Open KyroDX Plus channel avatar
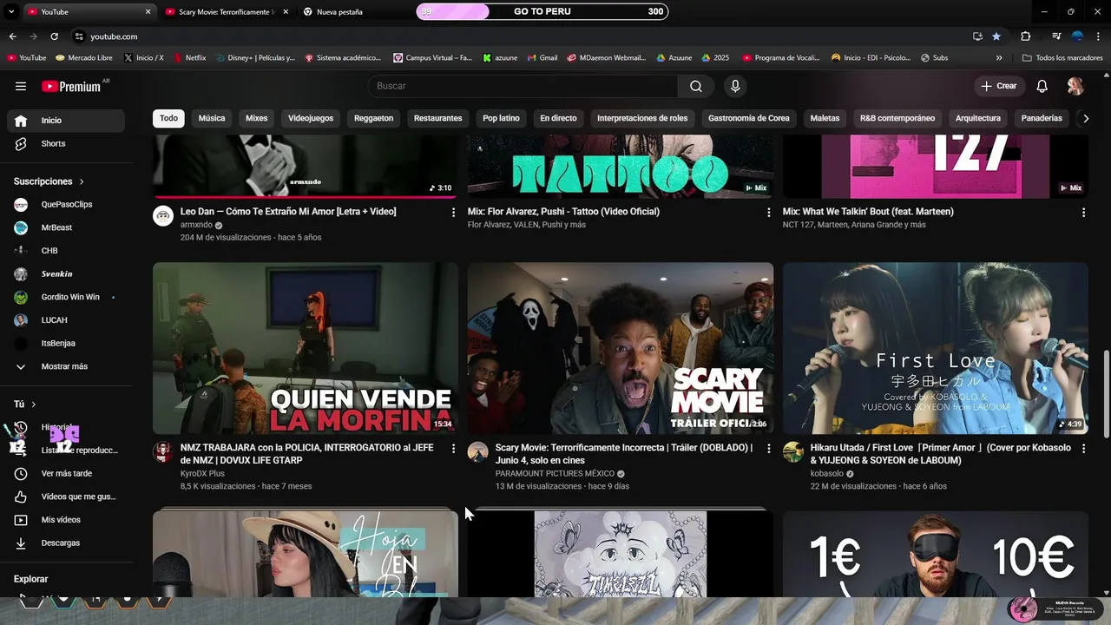The height and width of the screenshot is (625, 1111). point(163,451)
